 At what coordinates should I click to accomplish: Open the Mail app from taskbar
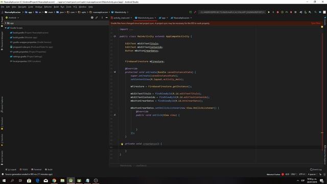pyautogui.click(x=45, y=180)
